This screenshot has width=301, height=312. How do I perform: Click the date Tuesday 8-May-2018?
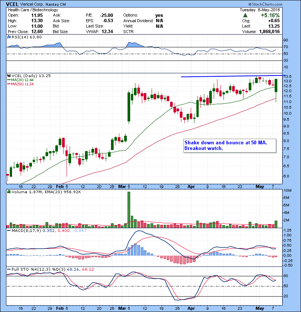coord(260,10)
